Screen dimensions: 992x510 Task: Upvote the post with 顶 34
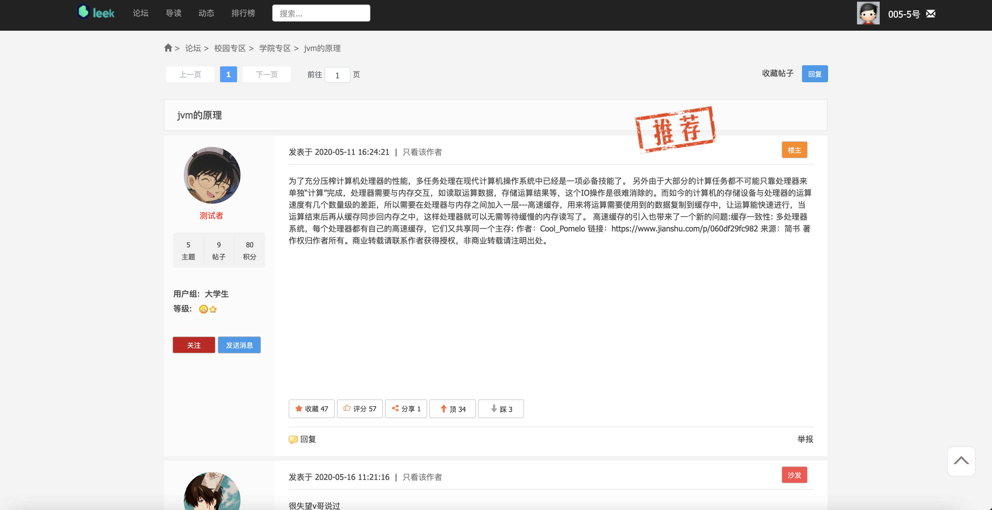pyautogui.click(x=453, y=408)
